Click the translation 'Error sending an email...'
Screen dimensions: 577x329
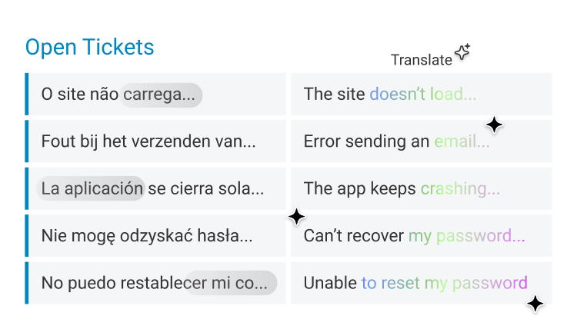(x=422, y=141)
